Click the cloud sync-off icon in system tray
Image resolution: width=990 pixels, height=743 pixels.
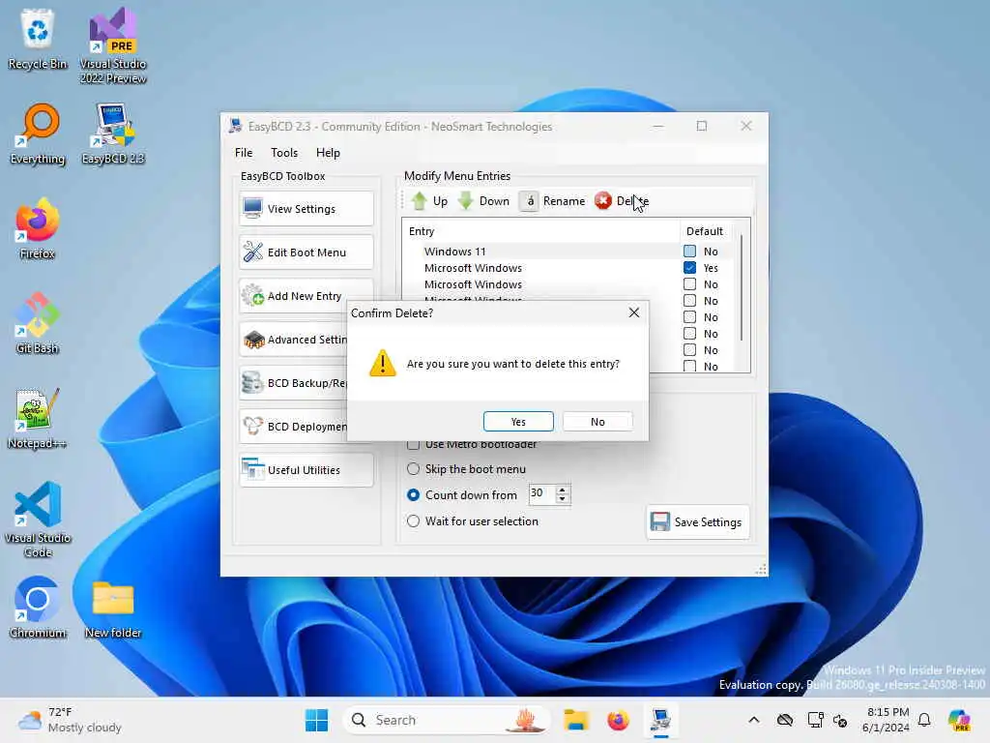785,720
